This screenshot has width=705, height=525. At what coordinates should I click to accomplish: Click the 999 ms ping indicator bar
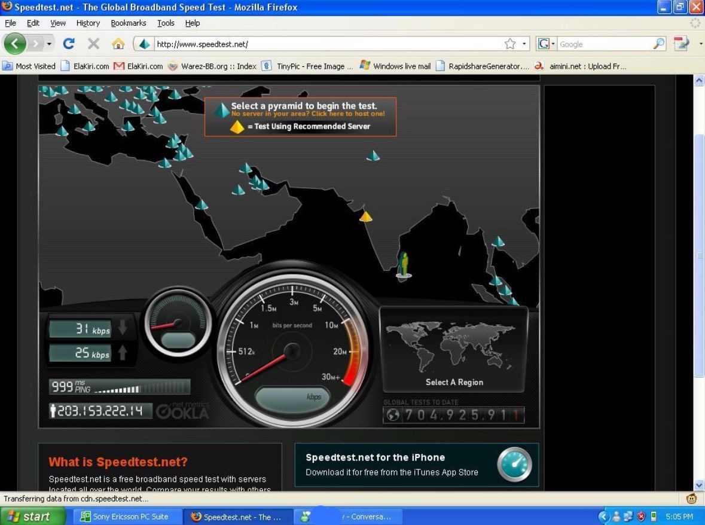coord(120,386)
